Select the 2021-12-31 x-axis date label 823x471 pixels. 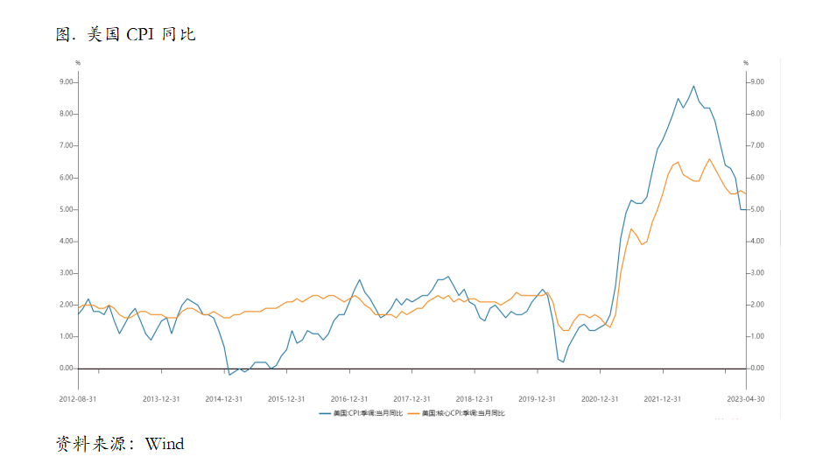coord(663,399)
